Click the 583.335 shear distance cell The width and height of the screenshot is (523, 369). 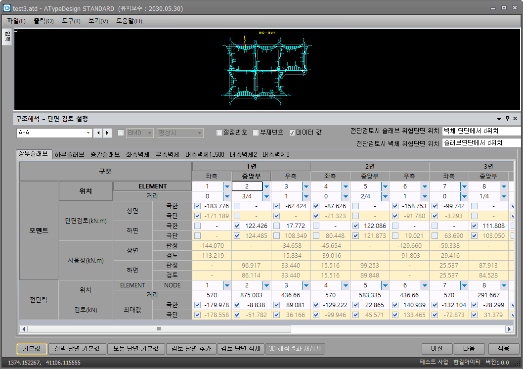tap(370, 295)
